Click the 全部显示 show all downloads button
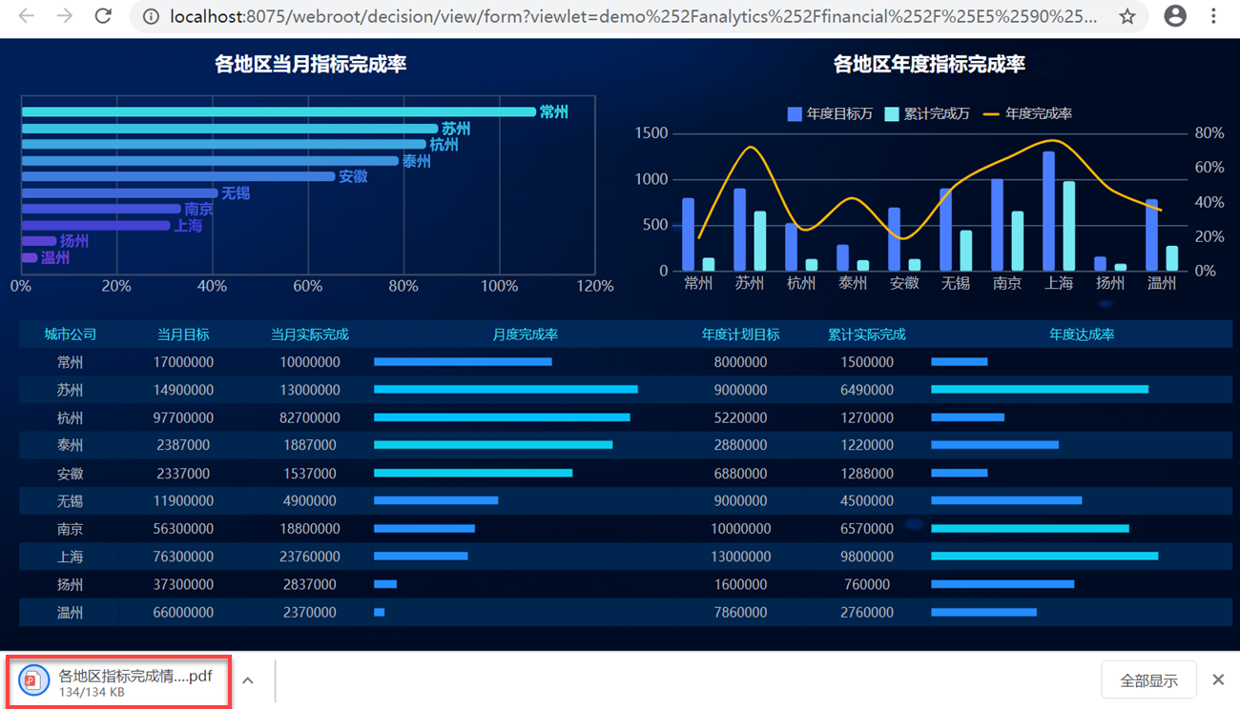 click(x=1148, y=680)
